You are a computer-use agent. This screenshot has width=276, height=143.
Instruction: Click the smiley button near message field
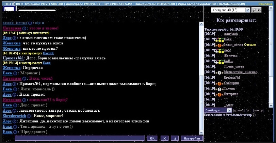175,138
